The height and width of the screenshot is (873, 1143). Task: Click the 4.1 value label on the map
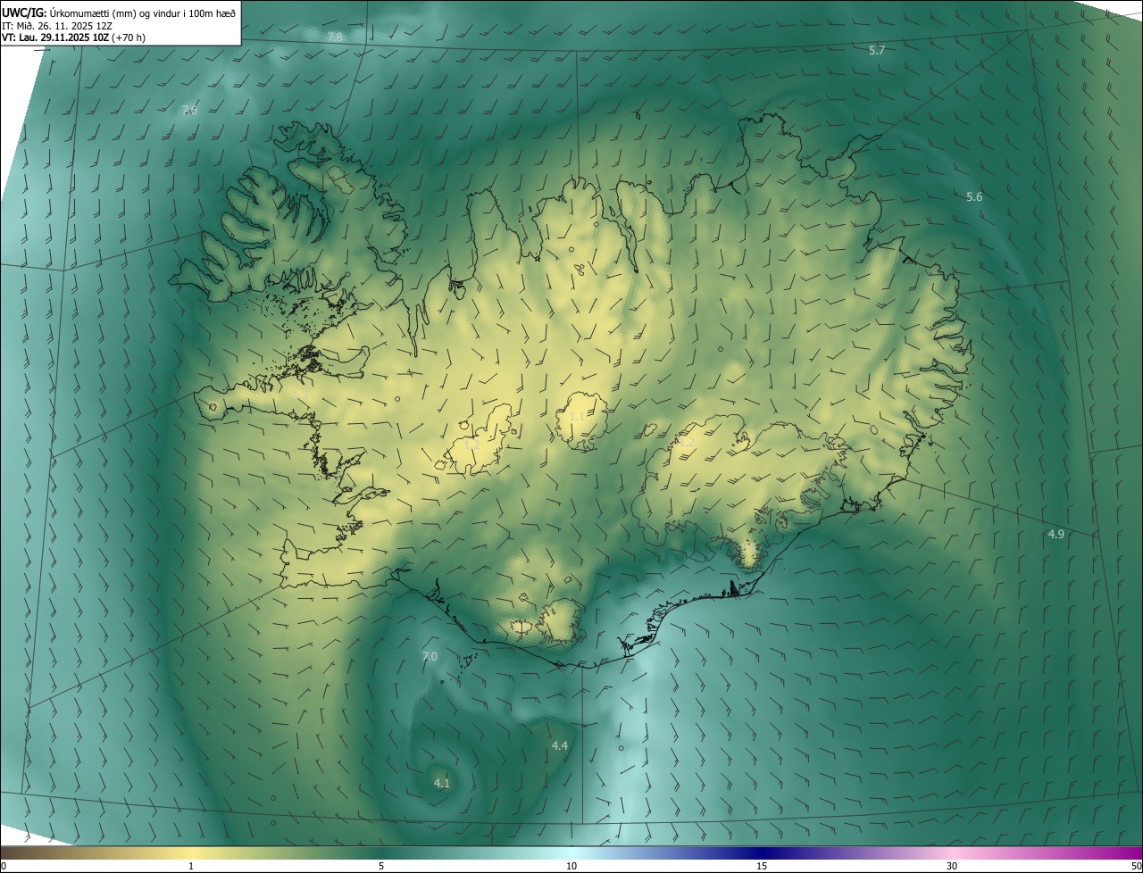(442, 783)
